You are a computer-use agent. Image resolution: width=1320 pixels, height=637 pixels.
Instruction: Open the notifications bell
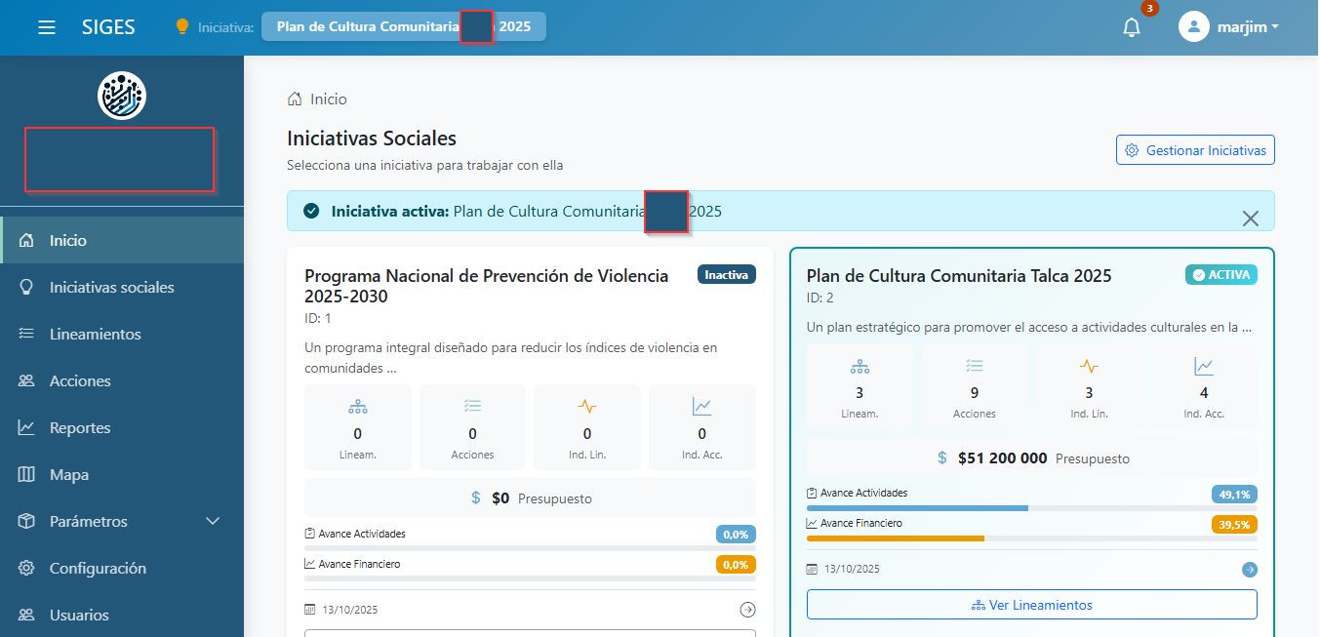[x=1131, y=27]
